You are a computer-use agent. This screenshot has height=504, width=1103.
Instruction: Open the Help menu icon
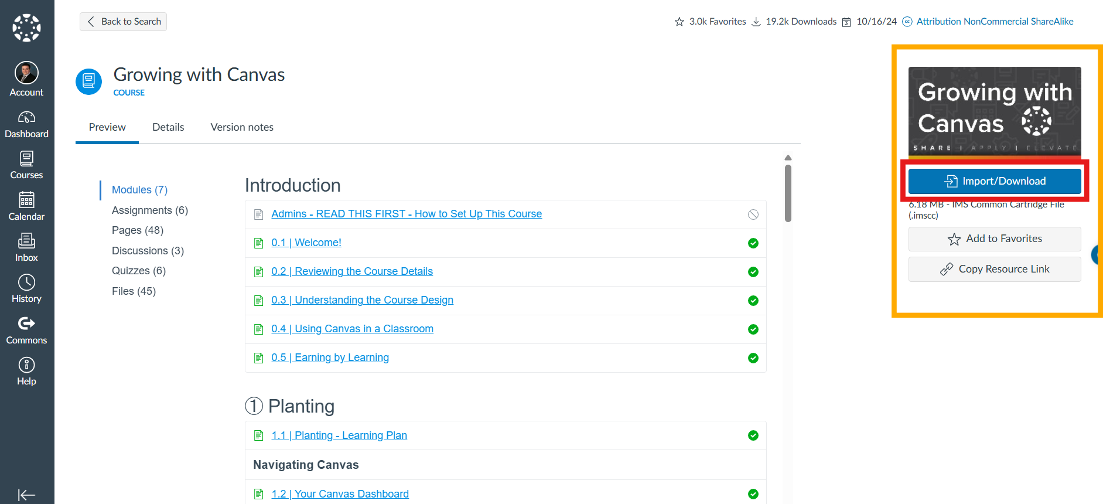point(26,365)
